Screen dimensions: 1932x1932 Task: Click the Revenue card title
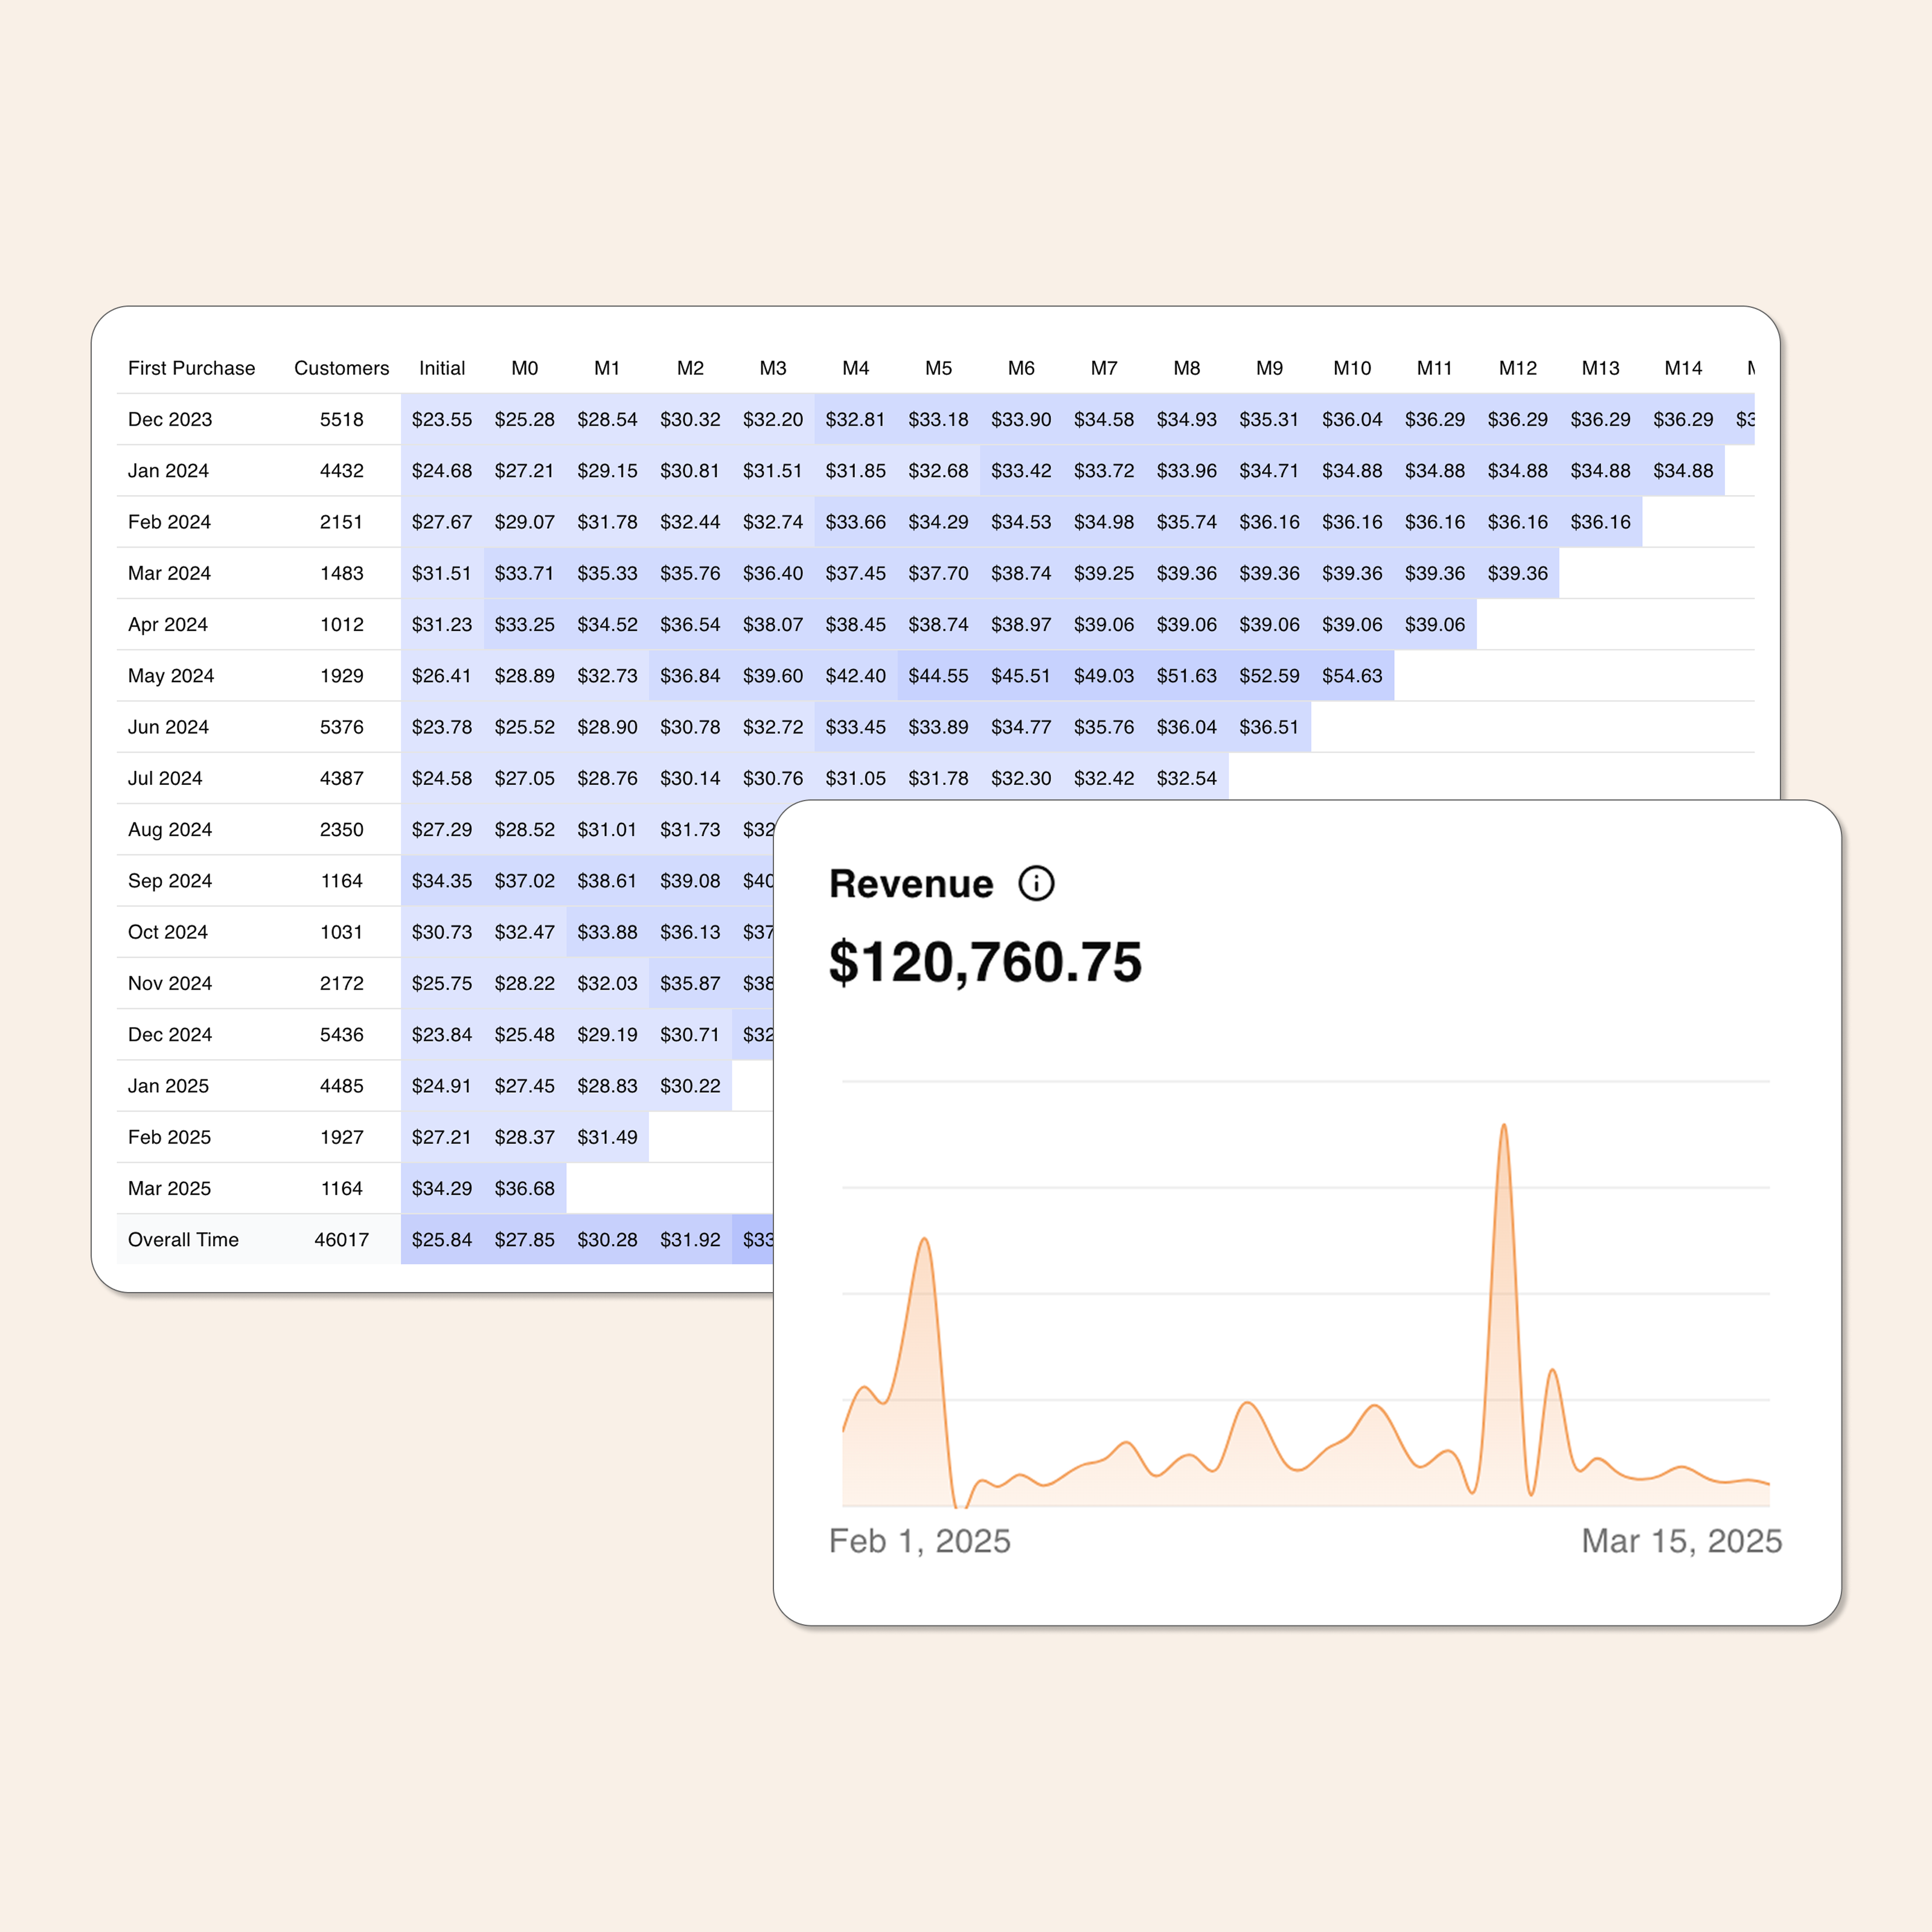(x=911, y=884)
